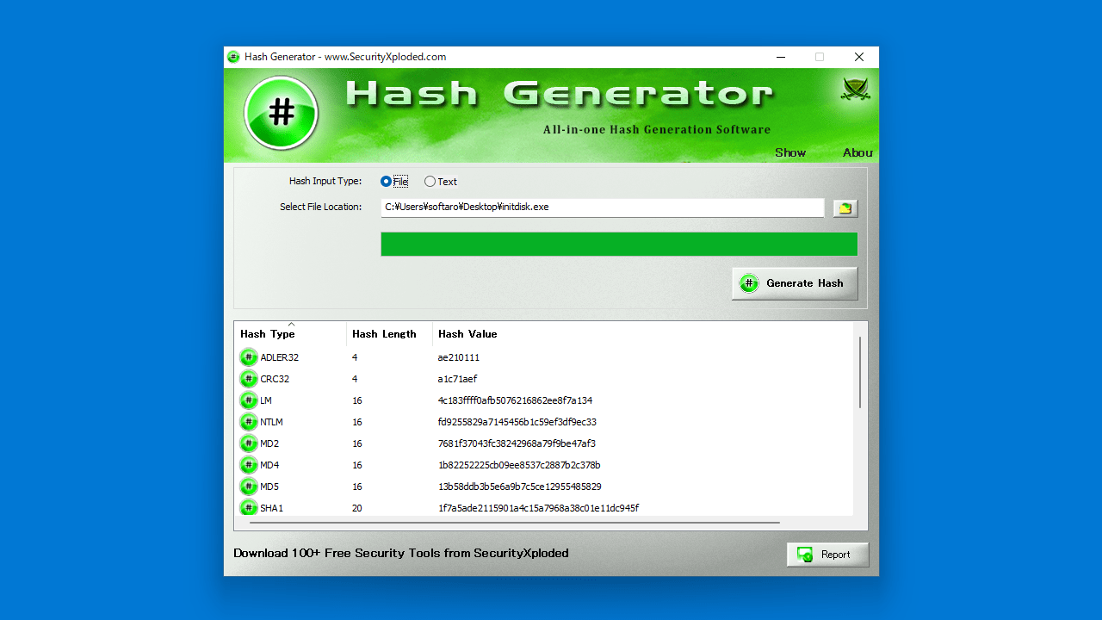This screenshot has width=1102, height=620.
Task: Click the Hash Value column header
Action: point(643,334)
